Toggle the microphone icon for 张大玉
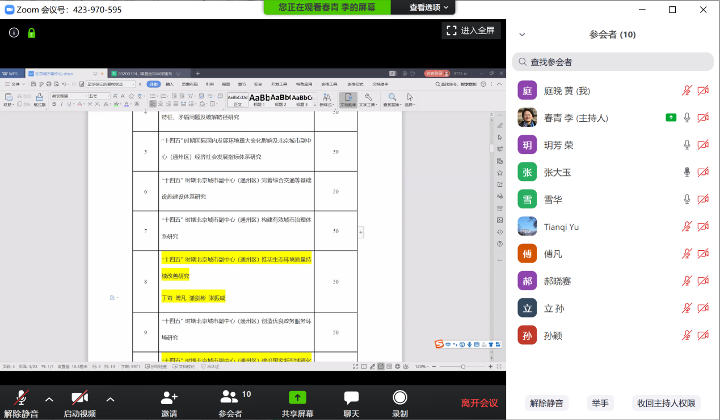 [687, 172]
